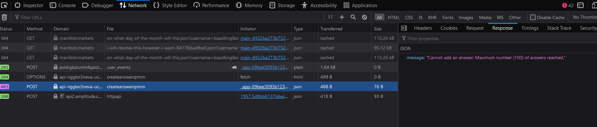Clear network log with trash icon

coord(5,17)
